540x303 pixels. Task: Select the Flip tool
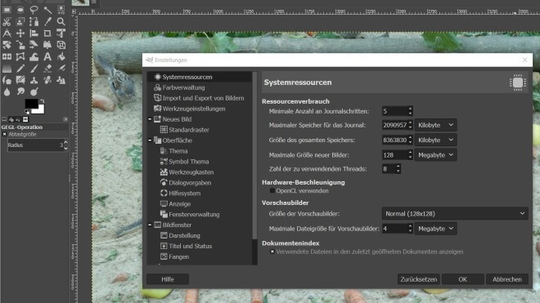(x=7, y=56)
